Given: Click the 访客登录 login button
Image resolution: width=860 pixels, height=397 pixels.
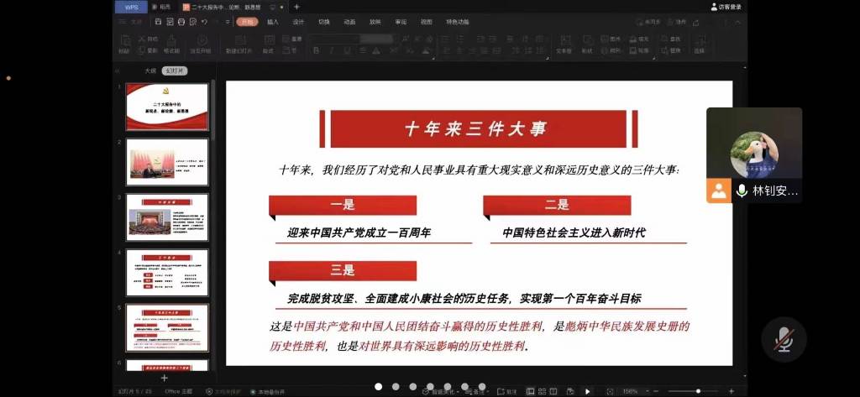Looking at the screenshot, I should coord(725,7).
